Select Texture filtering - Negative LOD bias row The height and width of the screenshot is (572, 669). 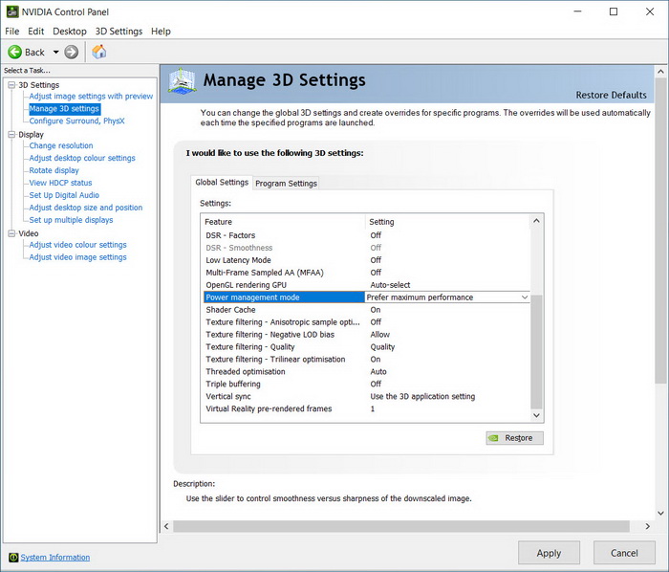click(366, 334)
